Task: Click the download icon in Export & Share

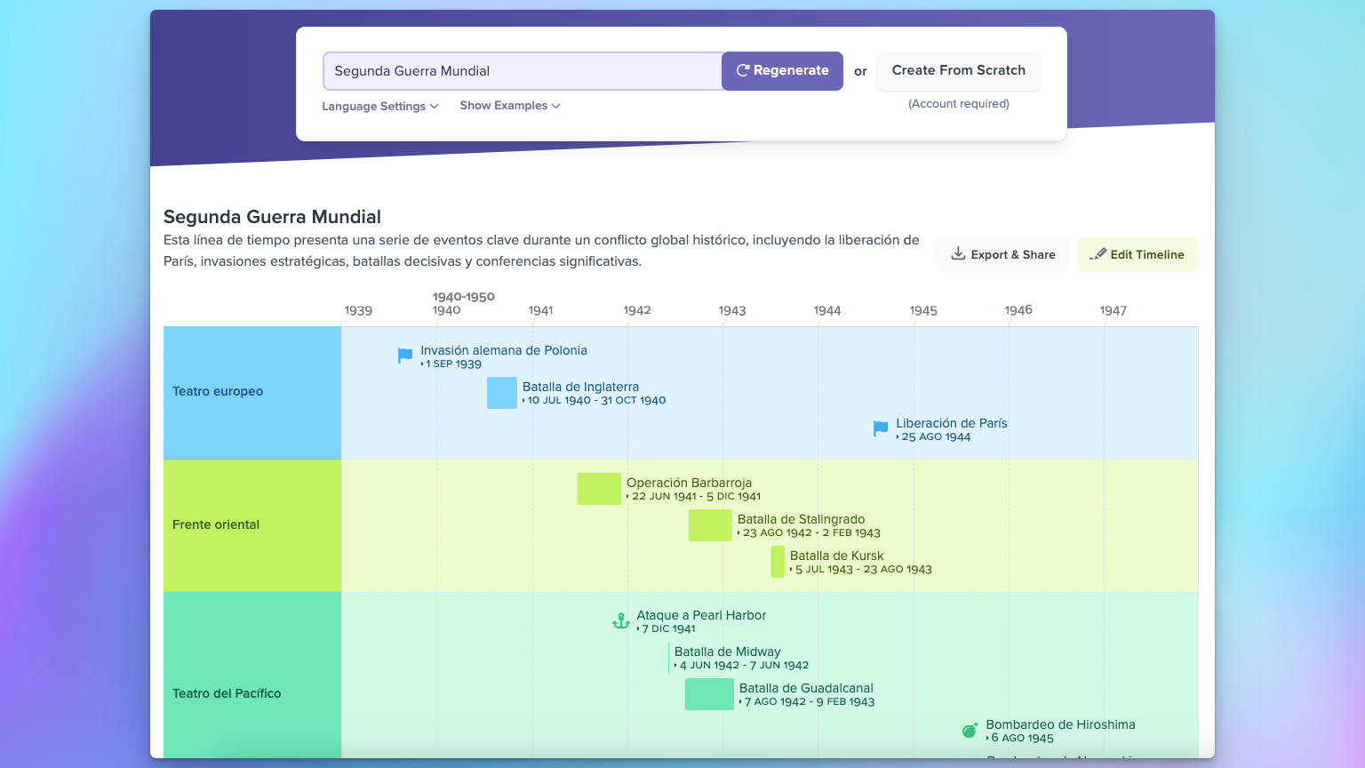Action: (x=958, y=254)
